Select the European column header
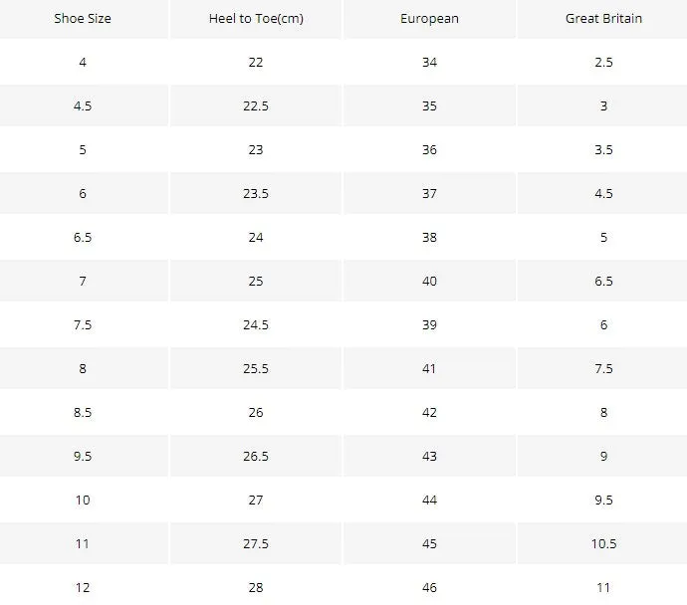The width and height of the screenshot is (687, 605). pyautogui.click(x=429, y=18)
